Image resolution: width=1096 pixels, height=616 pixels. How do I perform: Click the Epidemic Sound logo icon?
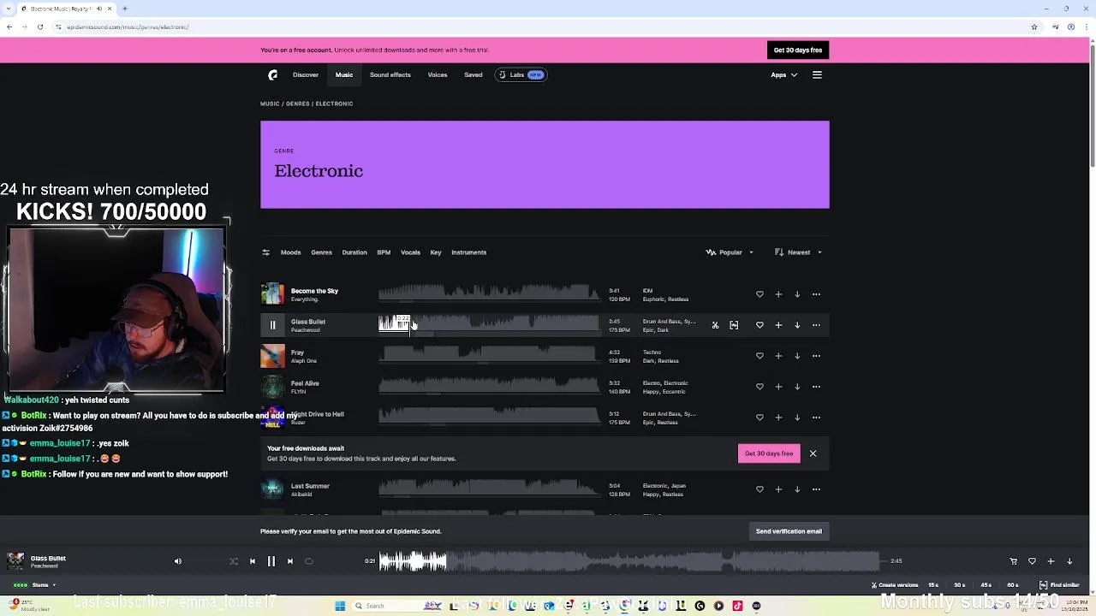[273, 74]
